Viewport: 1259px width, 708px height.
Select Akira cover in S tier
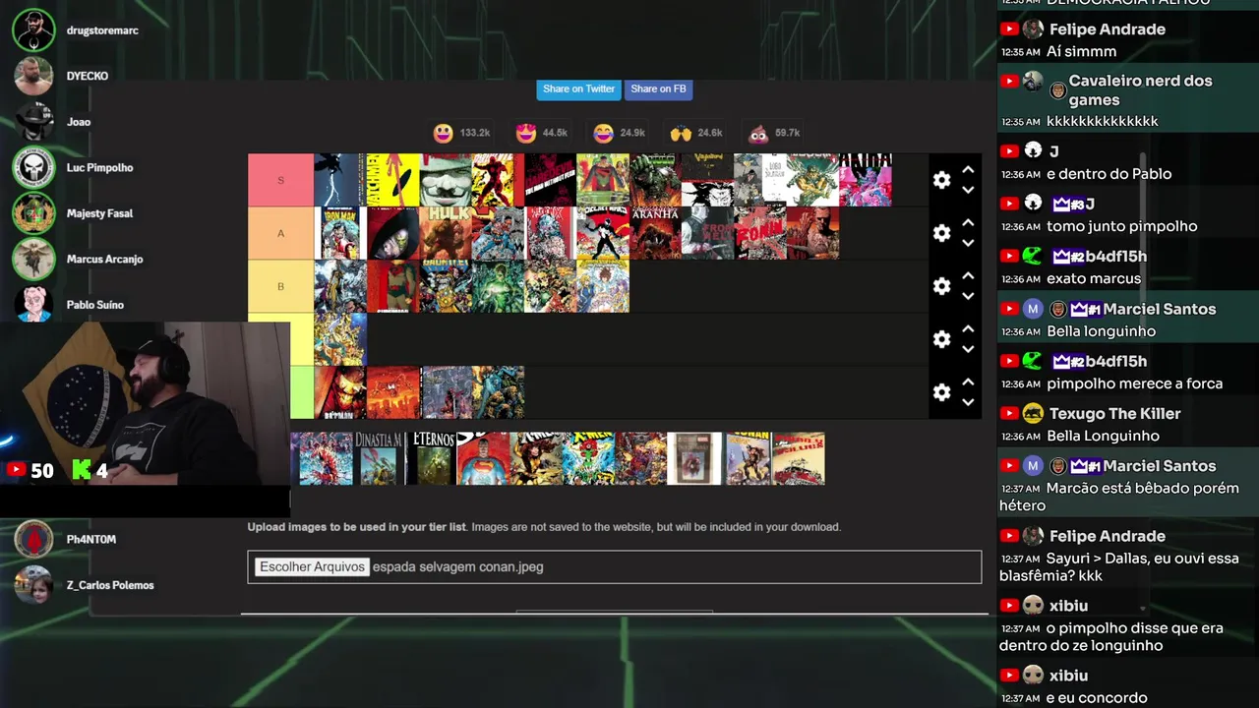coord(866,180)
